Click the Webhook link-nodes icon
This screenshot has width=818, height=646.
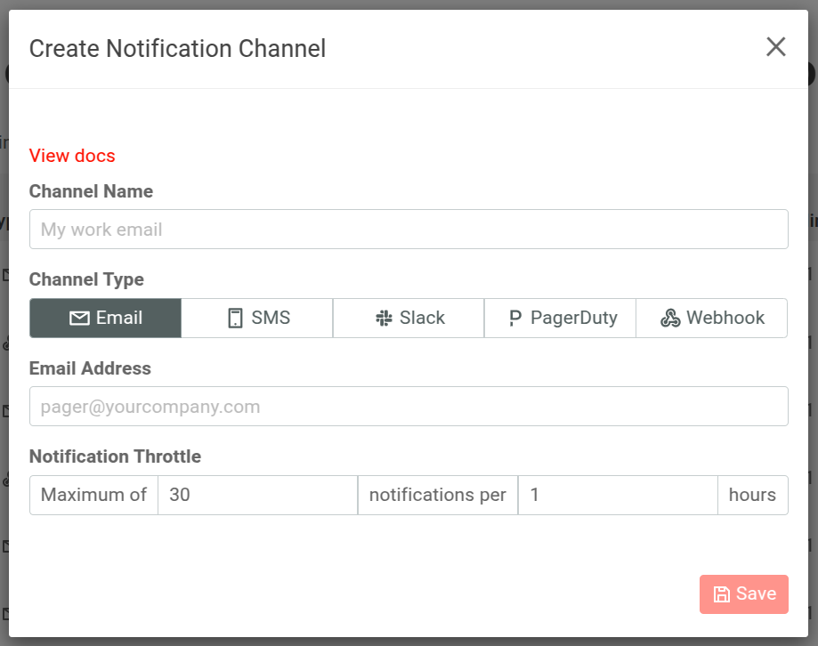click(x=670, y=317)
